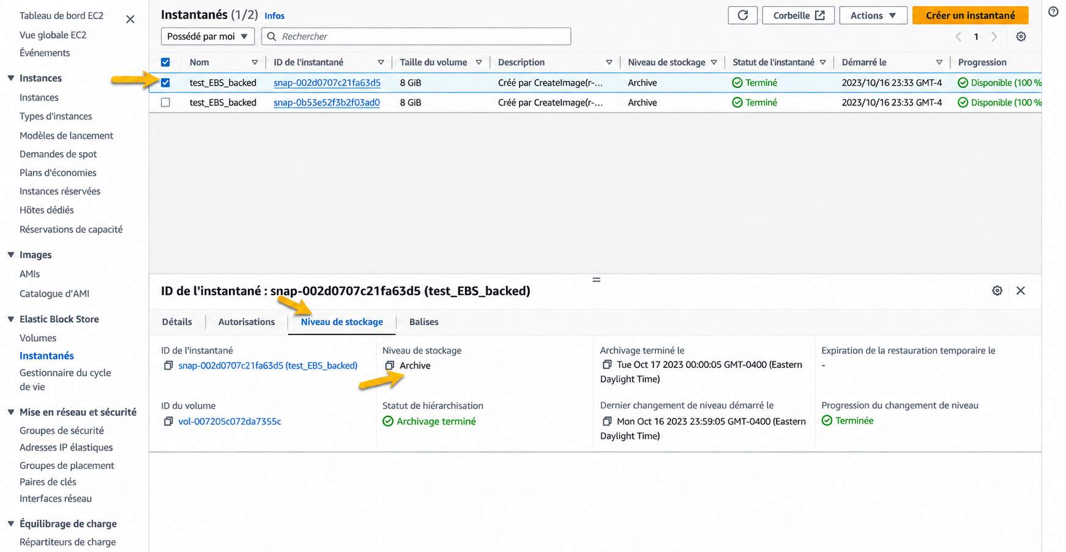This screenshot has width=1066, height=552.
Task: Toggle the select-all snapshots checkbox
Action: click(x=165, y=62)
